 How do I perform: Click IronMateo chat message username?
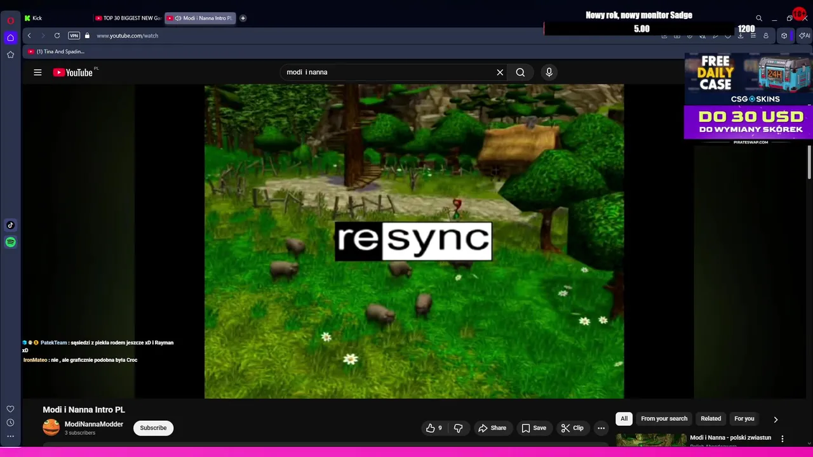[x=36, y=360]
